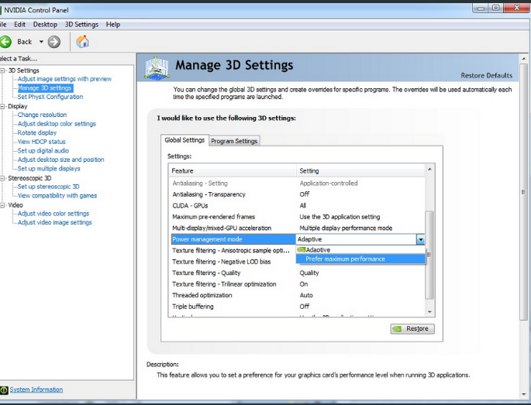Screen dimensions: 531x405
Task: Click the Restore Defaults link
Action: 486,75
